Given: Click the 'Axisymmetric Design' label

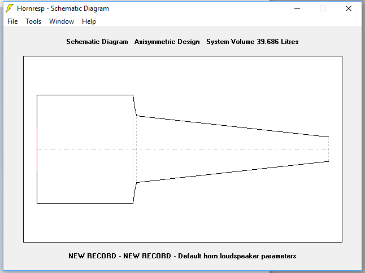Looking at the screenshot, I should click(167, 42).
